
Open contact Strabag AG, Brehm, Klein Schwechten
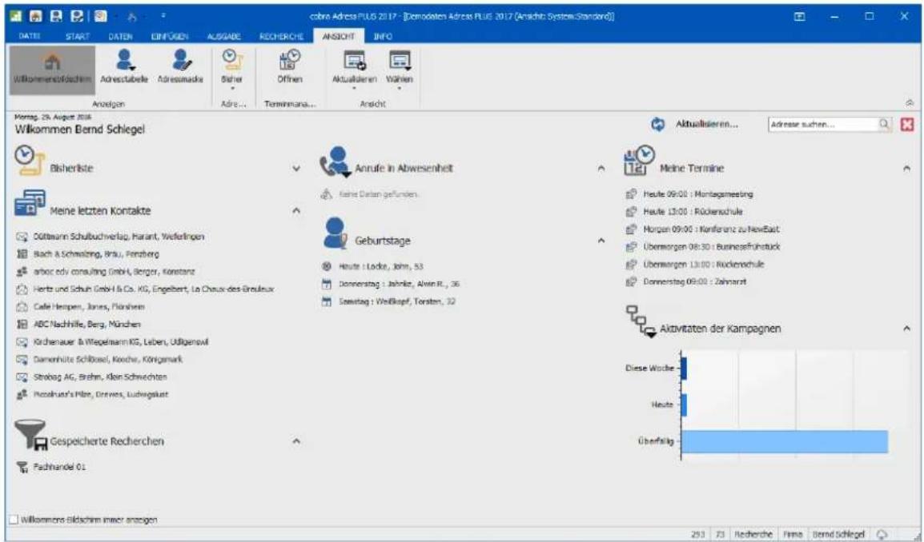tap(100, 377)
